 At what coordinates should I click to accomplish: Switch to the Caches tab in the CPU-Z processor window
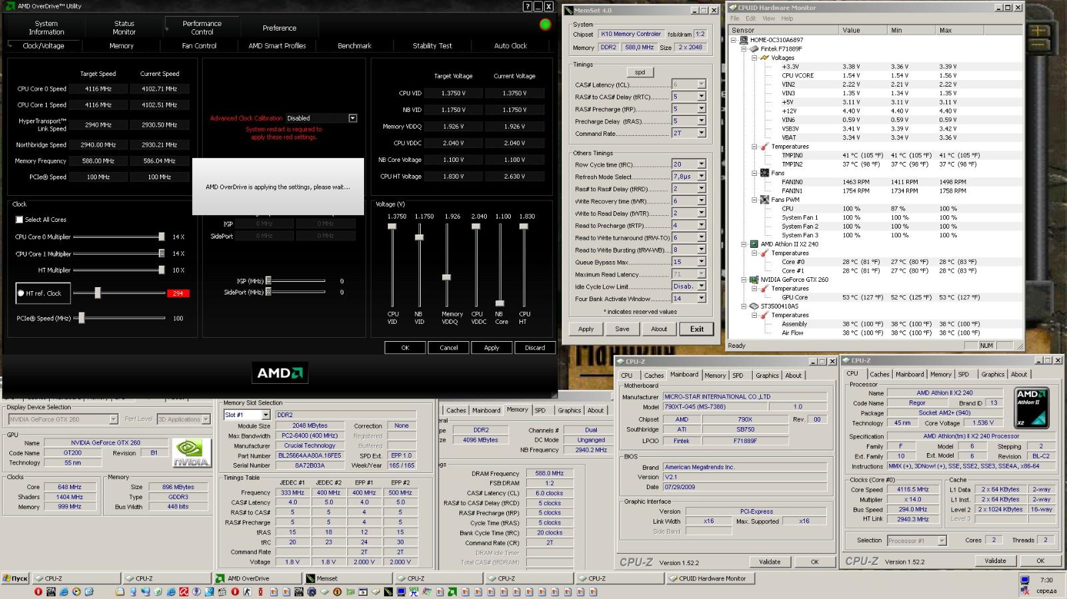[x=880, y=374]
